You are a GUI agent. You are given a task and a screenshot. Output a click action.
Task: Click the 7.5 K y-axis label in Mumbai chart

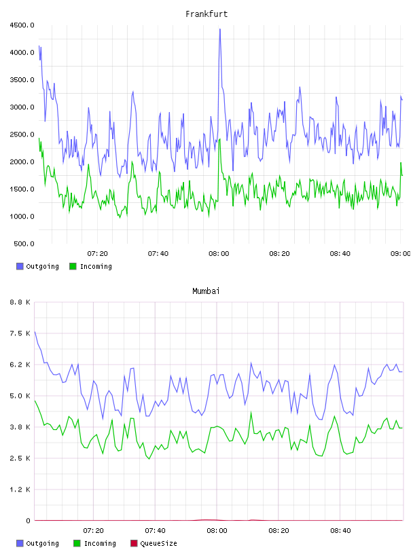point(20,333)
